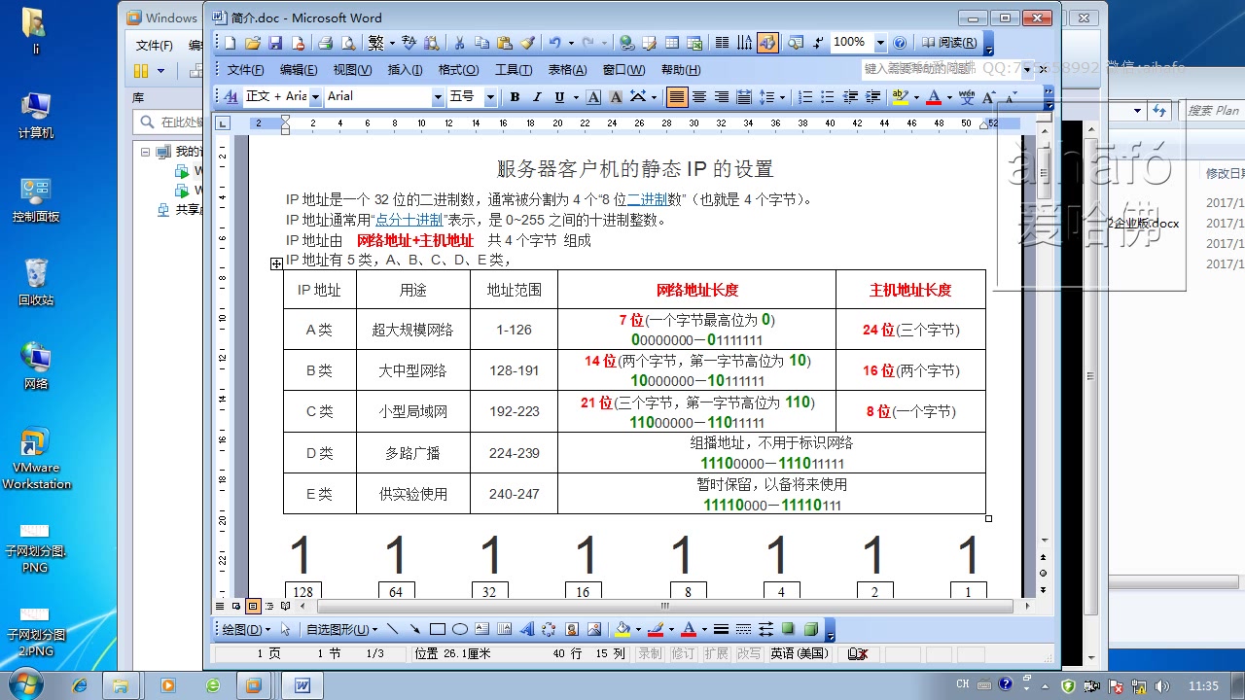The width and height of the screenshot is (1245, 700).
Task: Save the document 简介.doc
Action: point(274,42)
